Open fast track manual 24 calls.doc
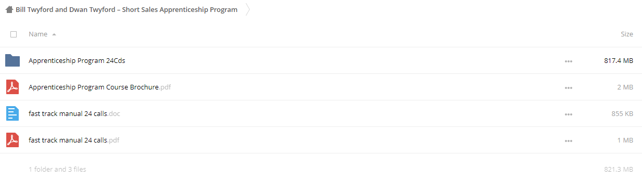 [x=74, y=113]
